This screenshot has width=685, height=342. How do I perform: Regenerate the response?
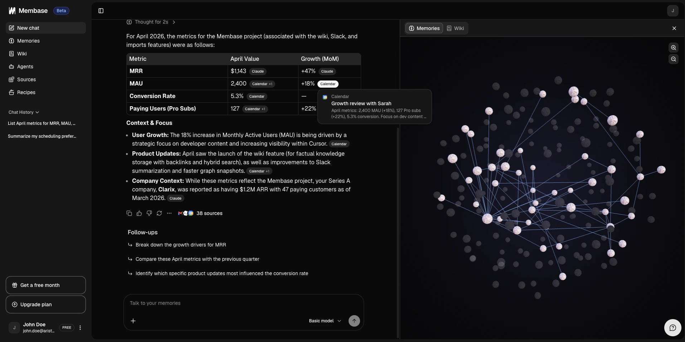pos(159,213)
